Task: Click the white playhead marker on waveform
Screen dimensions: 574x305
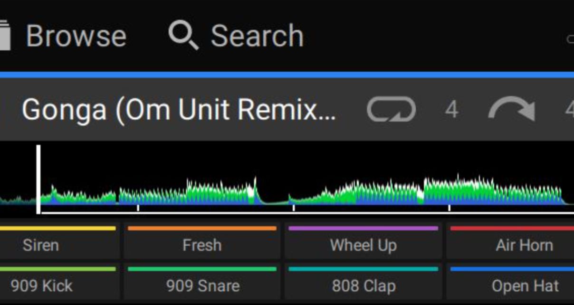Action: (38, 180)
